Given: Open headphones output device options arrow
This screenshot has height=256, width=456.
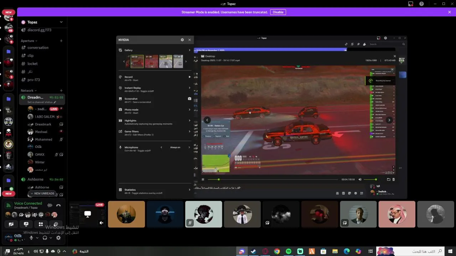Looking at the screenshot, I should [x=51, y=238].
